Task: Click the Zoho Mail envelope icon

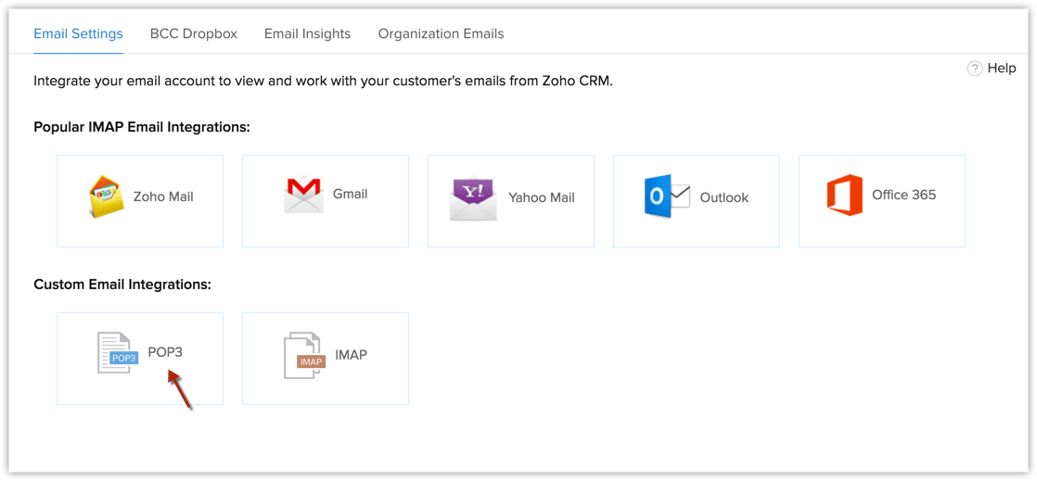Action: coord(107,196)
